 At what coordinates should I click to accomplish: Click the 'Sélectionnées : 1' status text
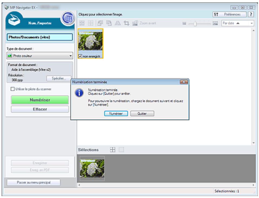227,191
